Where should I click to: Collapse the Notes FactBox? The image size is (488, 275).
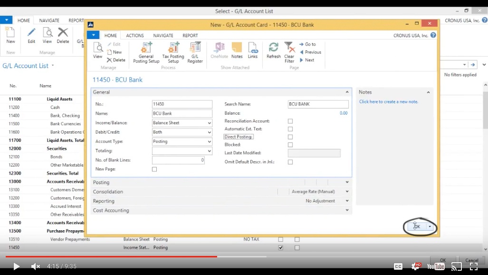click(428, 92)
